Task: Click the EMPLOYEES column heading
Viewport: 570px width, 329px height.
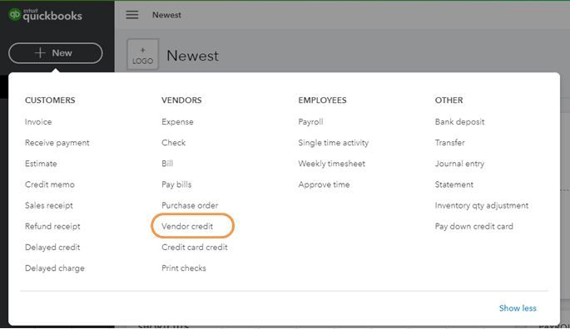Action: tap(322, 101)
